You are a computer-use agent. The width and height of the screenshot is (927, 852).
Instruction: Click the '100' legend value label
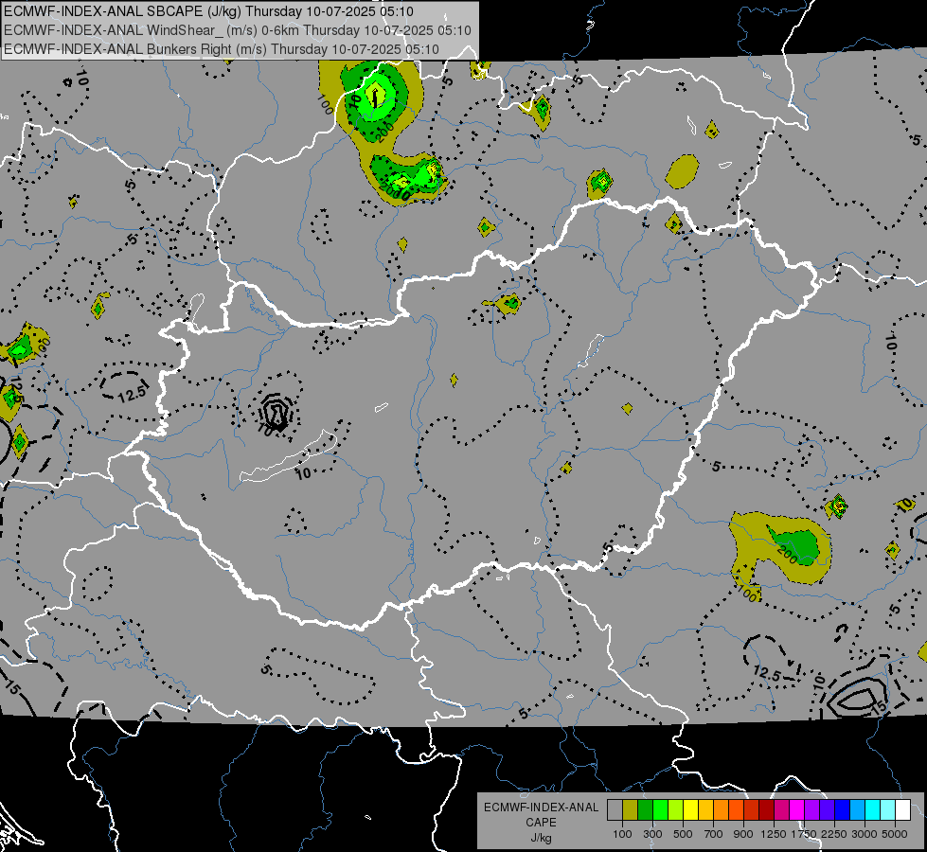pos(622,834)
